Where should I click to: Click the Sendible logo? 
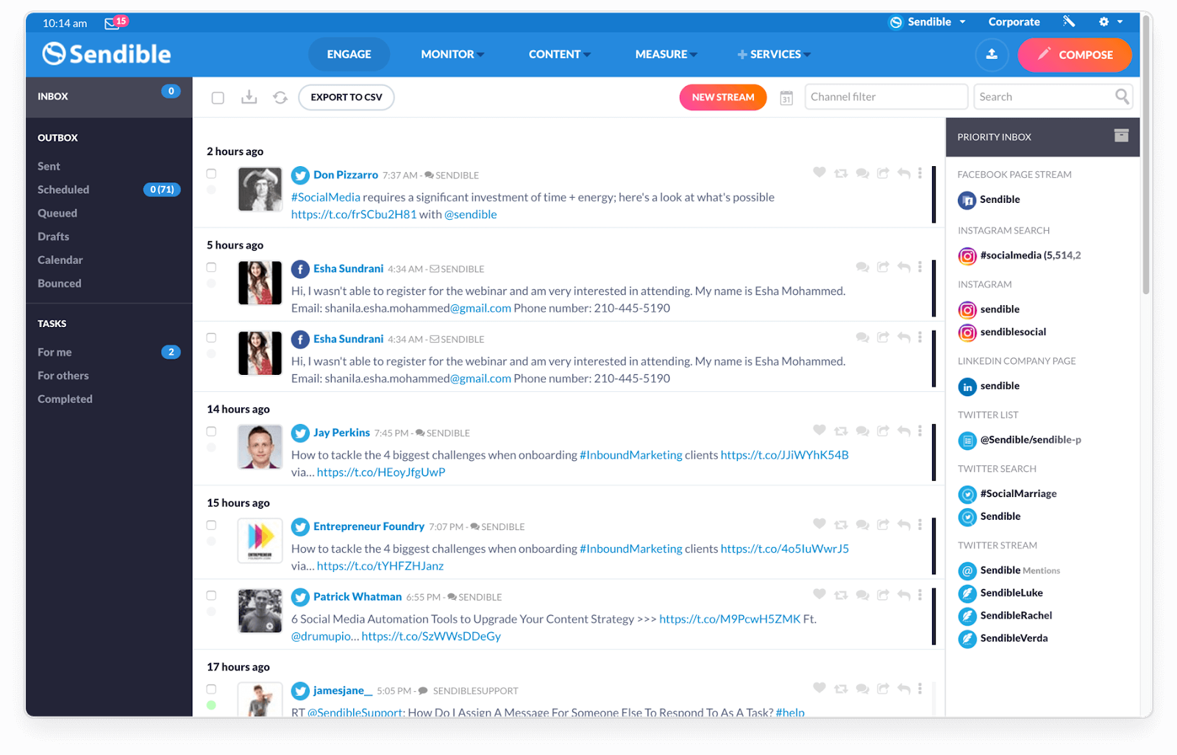pos(106,54)
